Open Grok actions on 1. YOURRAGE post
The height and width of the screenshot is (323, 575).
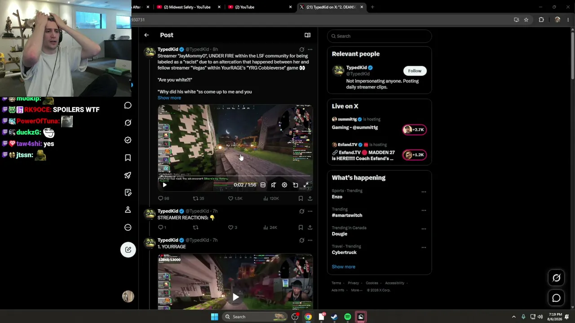[301, 240]
